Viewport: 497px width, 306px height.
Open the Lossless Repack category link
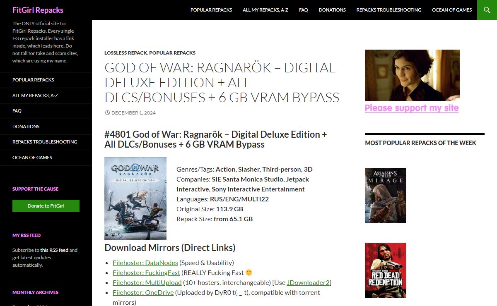pyautogui.click(x=126, y=53)
